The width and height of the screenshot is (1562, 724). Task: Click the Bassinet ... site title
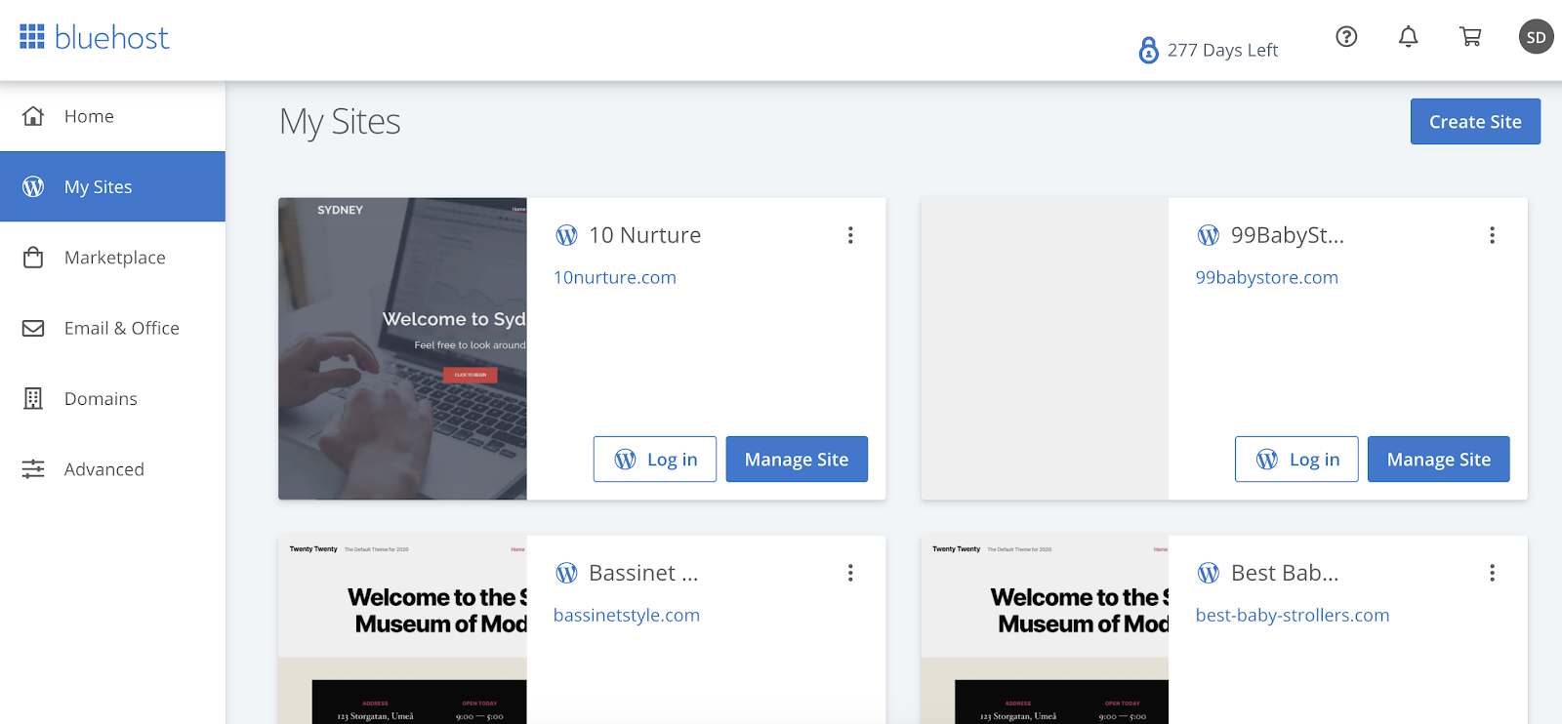[643, 573]
